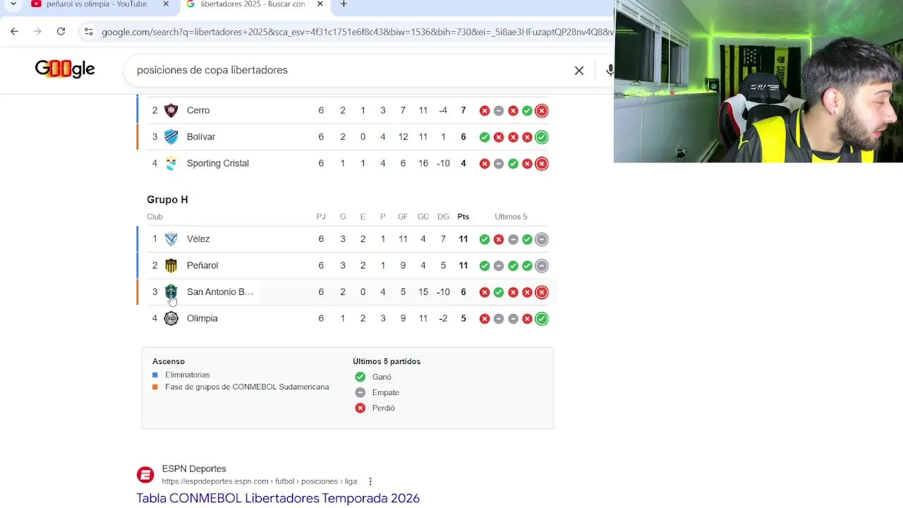Open the tab search dropdown arrow

13,4
